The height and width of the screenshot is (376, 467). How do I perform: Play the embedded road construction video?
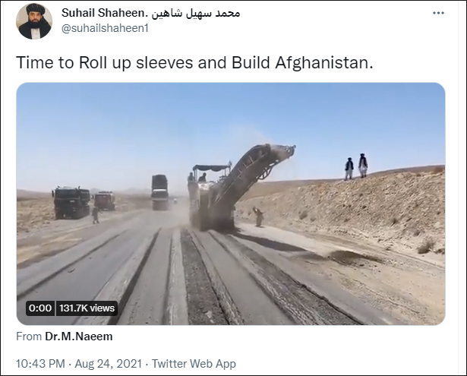pyautogui.click(x=231, y=204)
